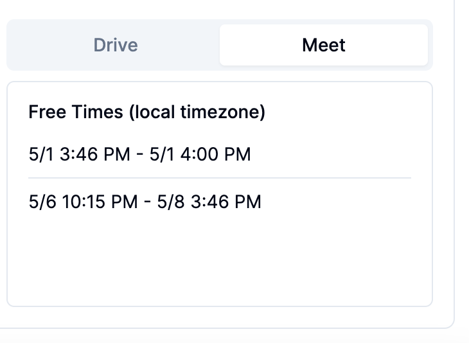Click the word "Times" in the heading

[97, 112]
